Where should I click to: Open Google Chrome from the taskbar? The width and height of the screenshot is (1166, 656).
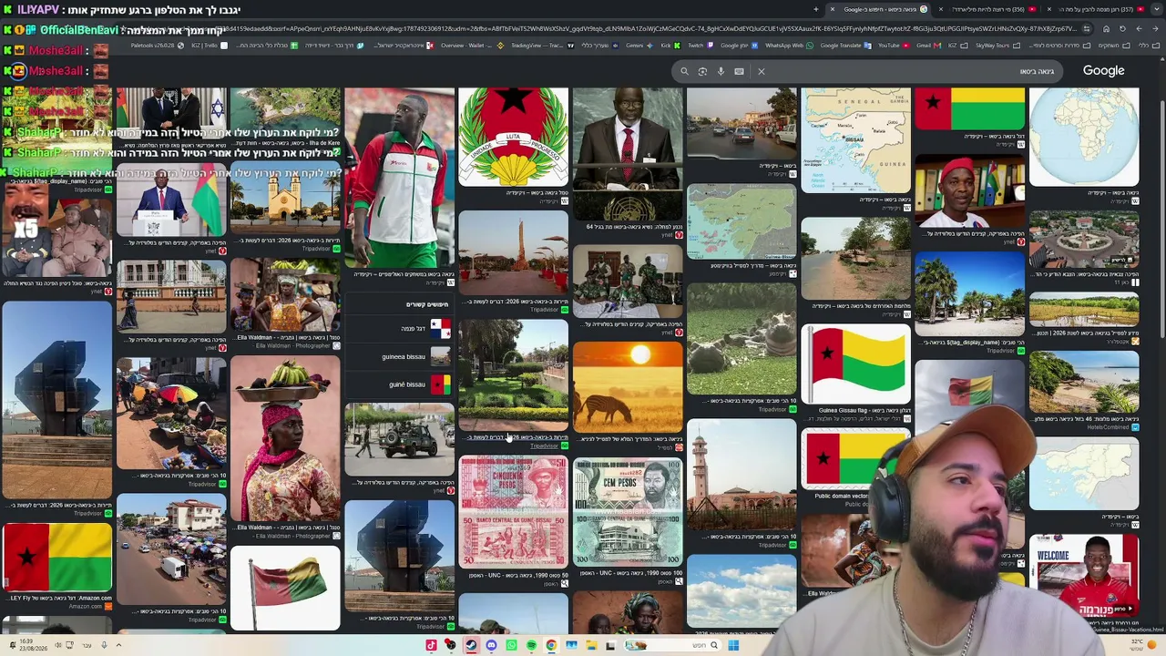point(551,645)
